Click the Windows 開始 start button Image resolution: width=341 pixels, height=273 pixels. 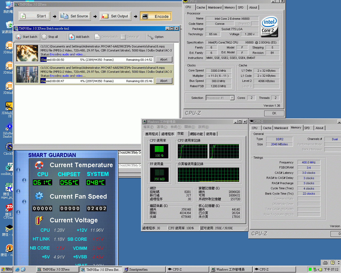(x=7, y=270)
